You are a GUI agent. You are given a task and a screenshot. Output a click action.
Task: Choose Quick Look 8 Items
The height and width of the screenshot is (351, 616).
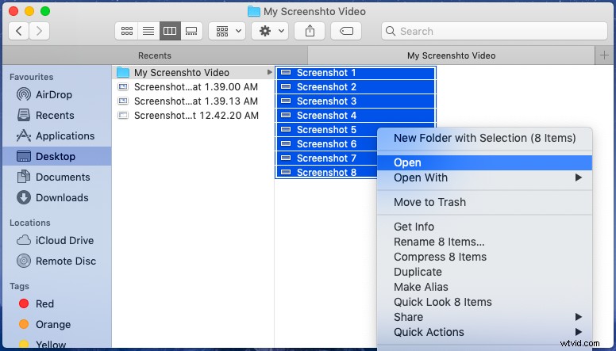coord(484,302)
